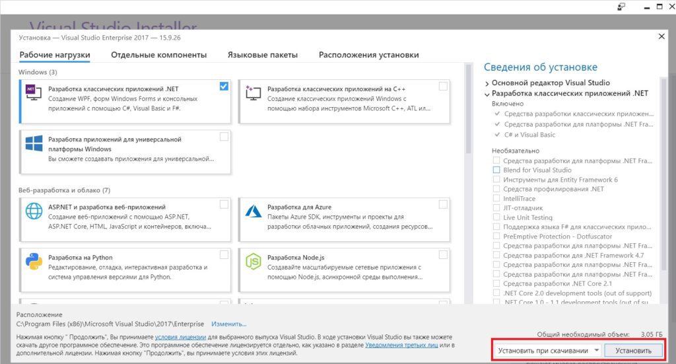Switch to Рабочие нагрузки tab

pyautogui.click(x=55, y=55)
